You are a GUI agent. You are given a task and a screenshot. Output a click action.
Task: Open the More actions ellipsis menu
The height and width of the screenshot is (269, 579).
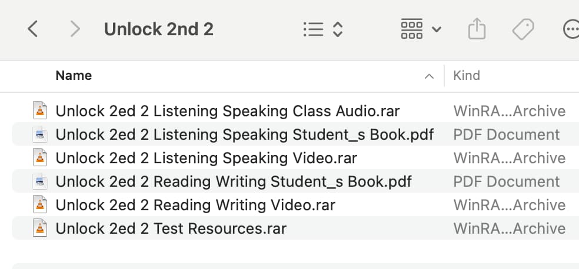(x=571, y=29)
